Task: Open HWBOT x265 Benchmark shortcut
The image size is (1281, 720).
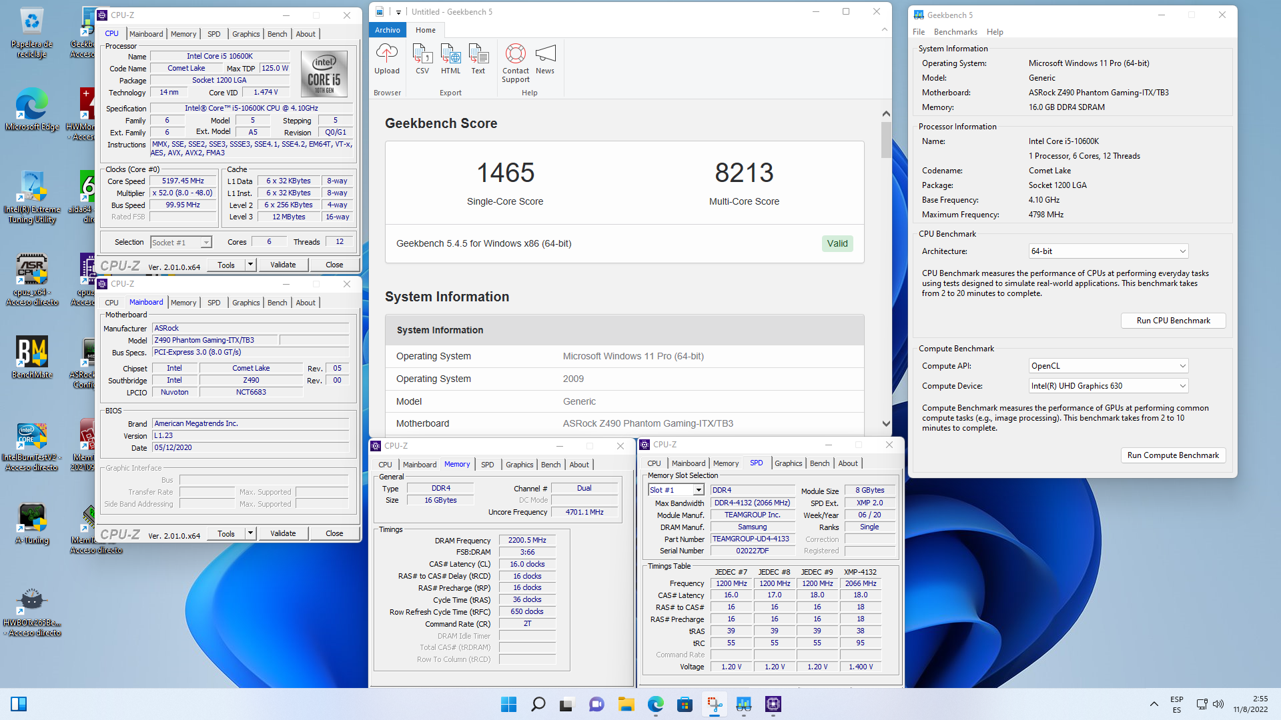Action: [x=31, y=611]
